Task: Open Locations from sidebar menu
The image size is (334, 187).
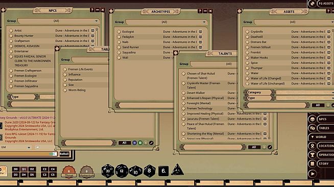Action: tap(325, 146)
